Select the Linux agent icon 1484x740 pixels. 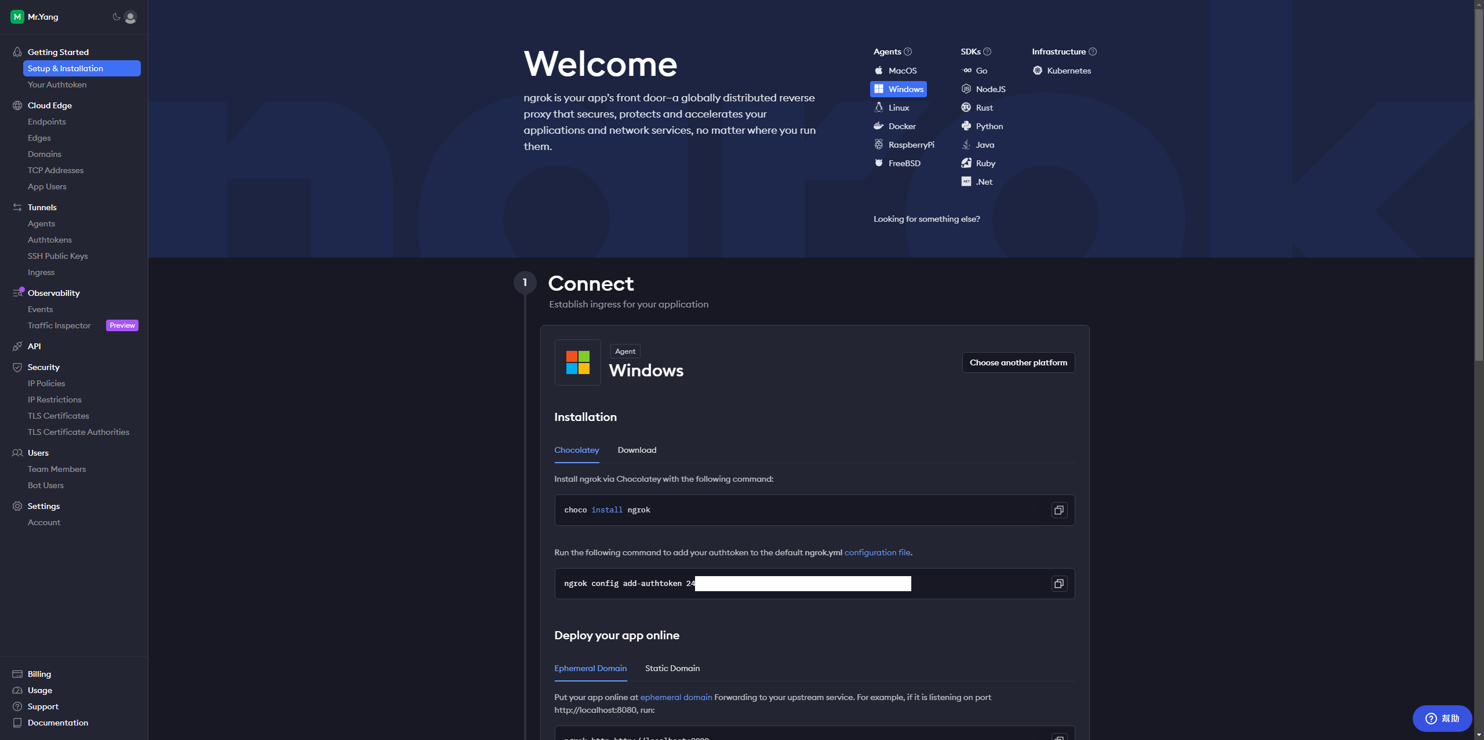coord(878,107)
